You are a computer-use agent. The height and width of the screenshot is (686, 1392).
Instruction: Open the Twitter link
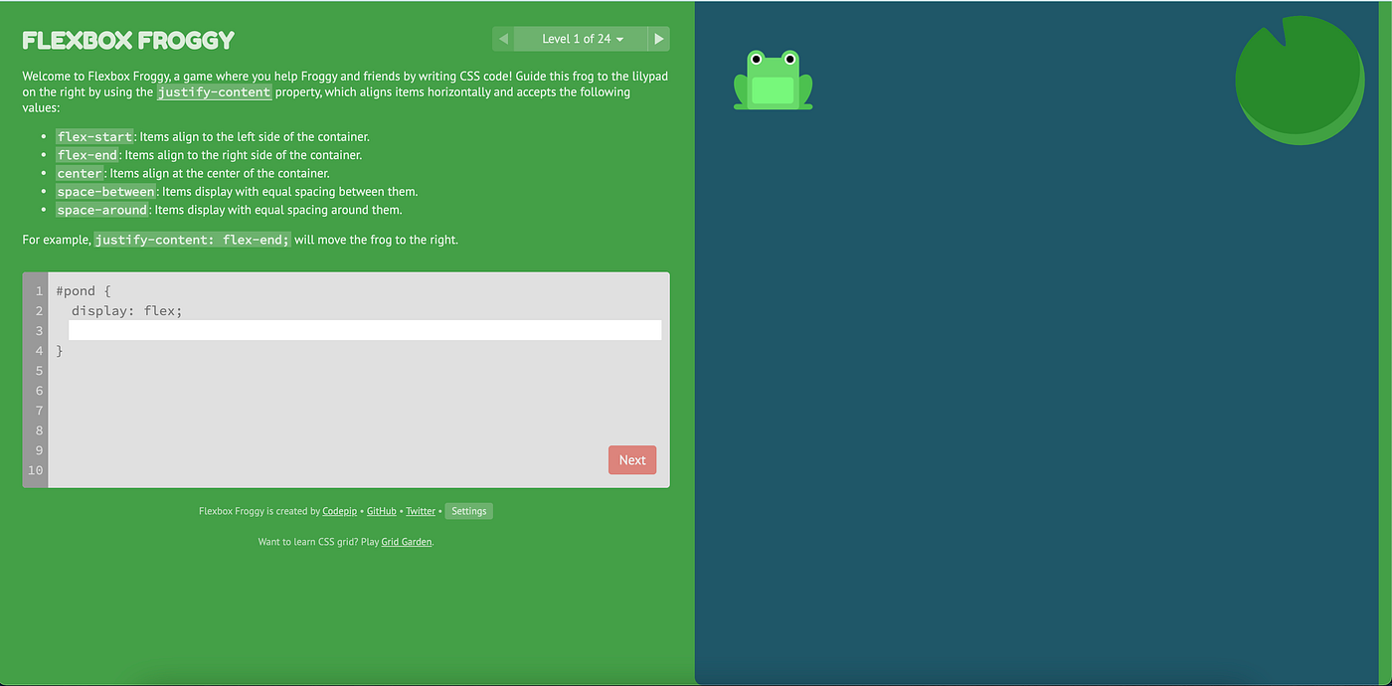coord(420,510)
